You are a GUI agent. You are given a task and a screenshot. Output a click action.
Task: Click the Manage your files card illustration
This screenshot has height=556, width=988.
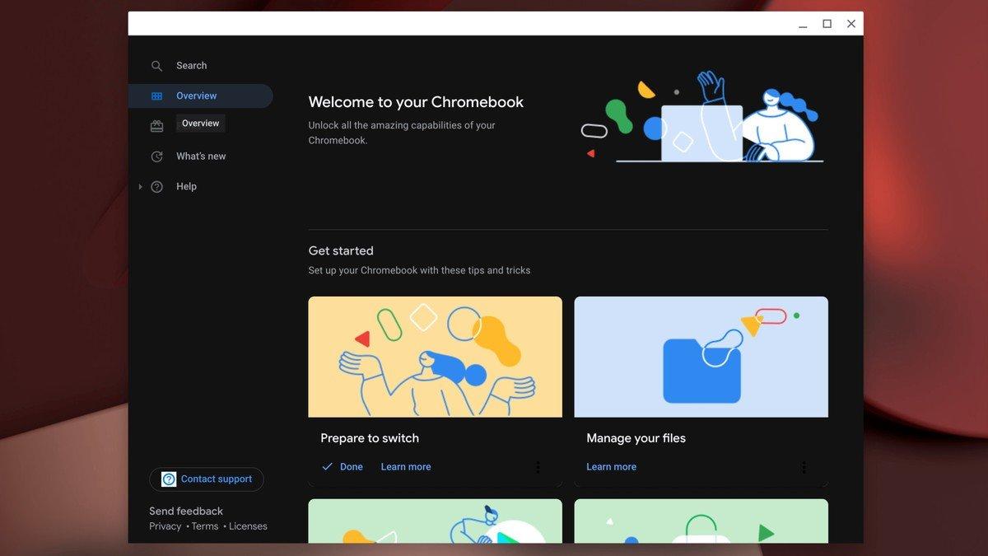click(701, 356)
